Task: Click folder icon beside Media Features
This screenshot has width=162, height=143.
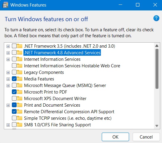Action: tap(20, 79)
